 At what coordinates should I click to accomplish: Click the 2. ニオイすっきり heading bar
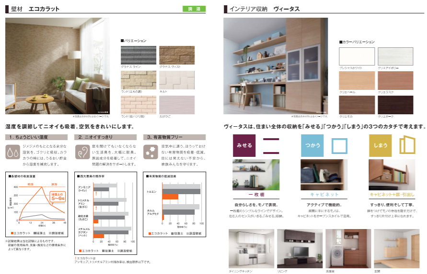105,137
